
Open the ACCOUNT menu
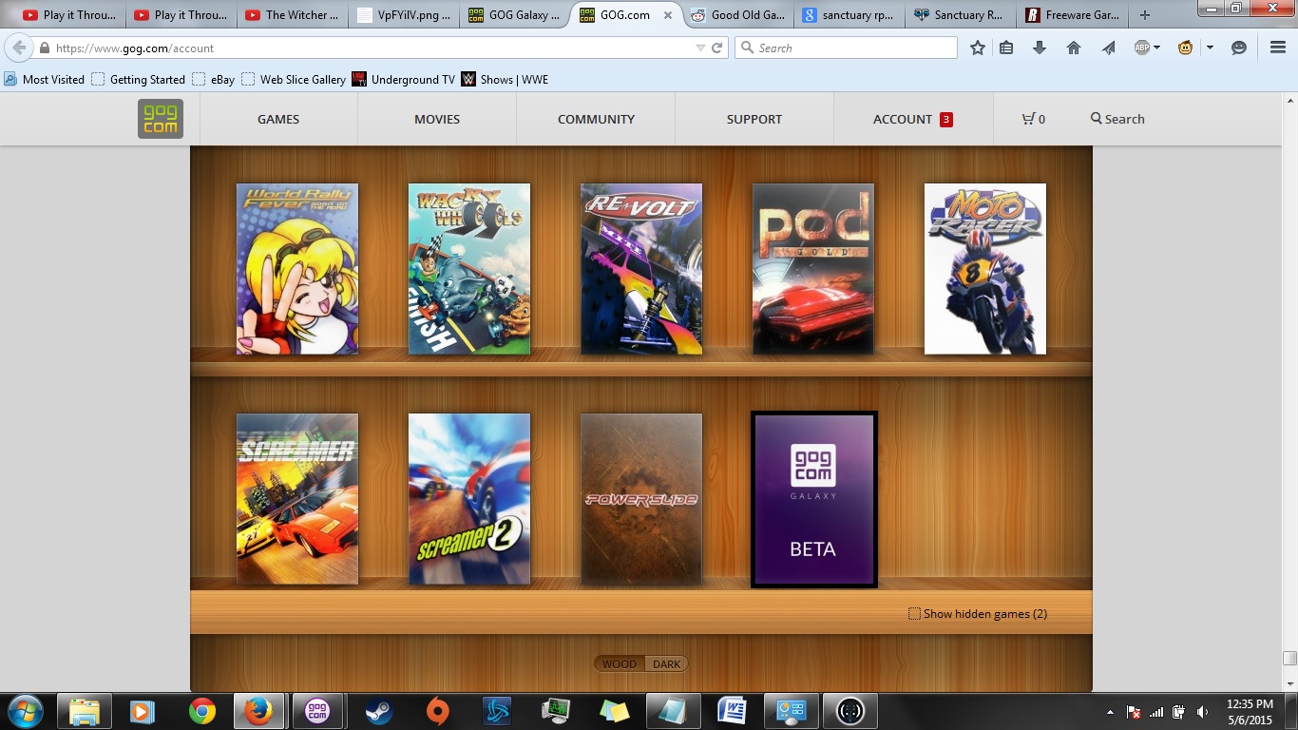coord(913,119)
